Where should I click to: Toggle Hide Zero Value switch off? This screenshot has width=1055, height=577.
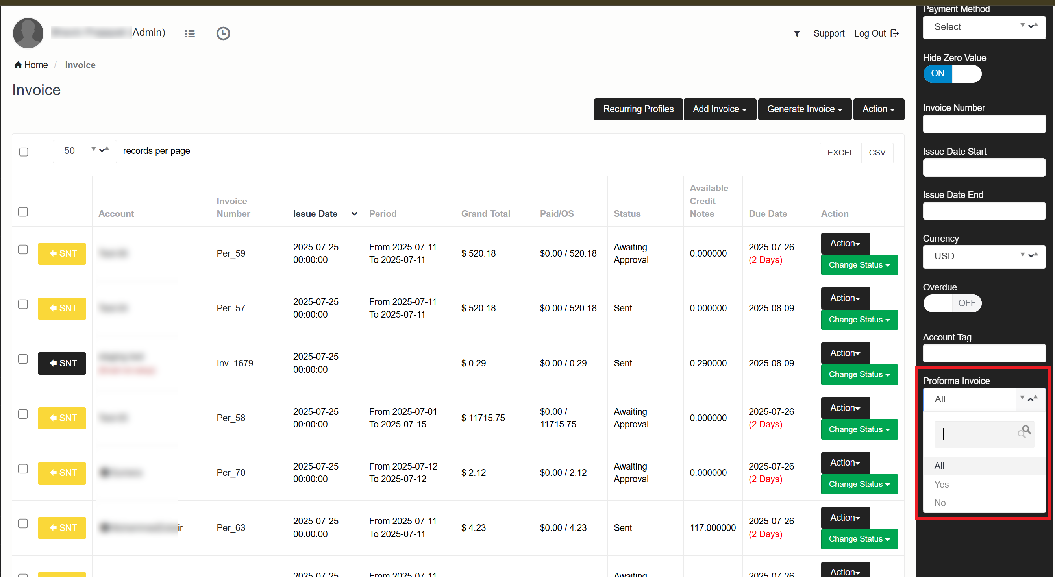pyautogui.click(x=952, y=74)
